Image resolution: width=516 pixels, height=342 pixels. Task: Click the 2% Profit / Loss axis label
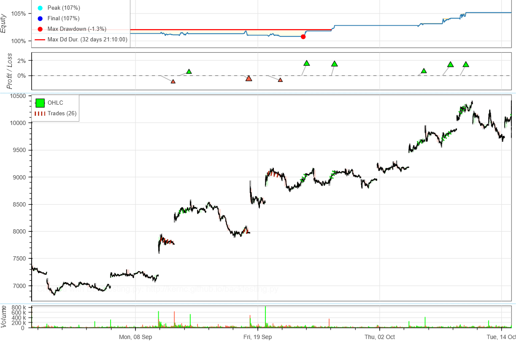click(22, 61)
